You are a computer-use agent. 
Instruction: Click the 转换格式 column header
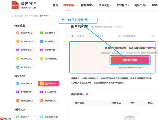point(116,103)
